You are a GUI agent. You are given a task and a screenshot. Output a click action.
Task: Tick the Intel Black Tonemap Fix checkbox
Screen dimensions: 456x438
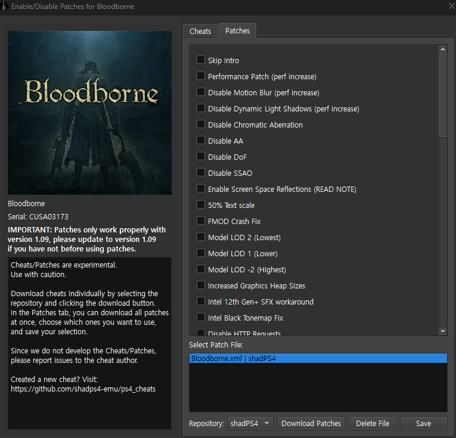pyautogui.click(x=201, y=317)
